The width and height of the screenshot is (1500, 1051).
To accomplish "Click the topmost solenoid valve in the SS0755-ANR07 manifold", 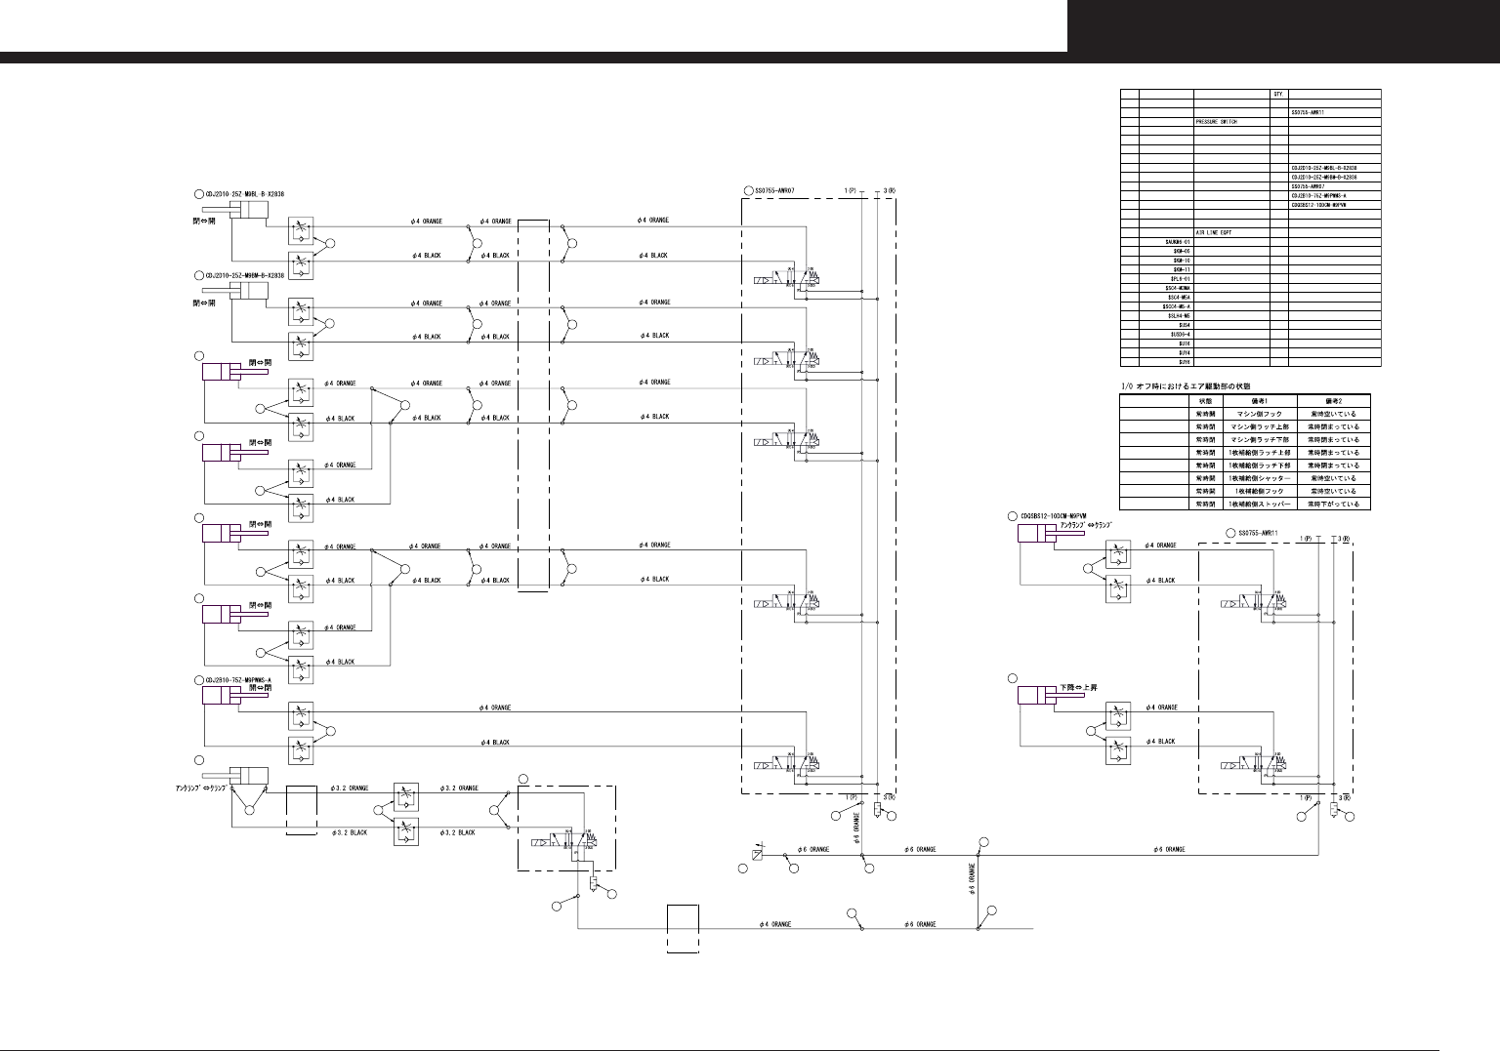I will [x=785, y=279].
